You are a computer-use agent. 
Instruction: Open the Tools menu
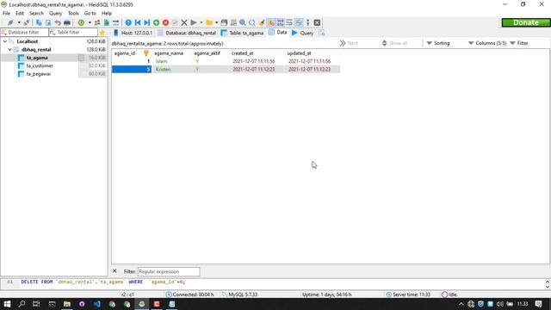tap(73, 14)
